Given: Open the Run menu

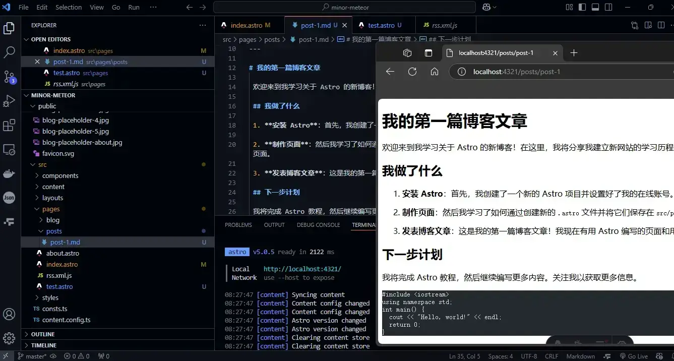Looking at the screenshot, I should point(134,7).
